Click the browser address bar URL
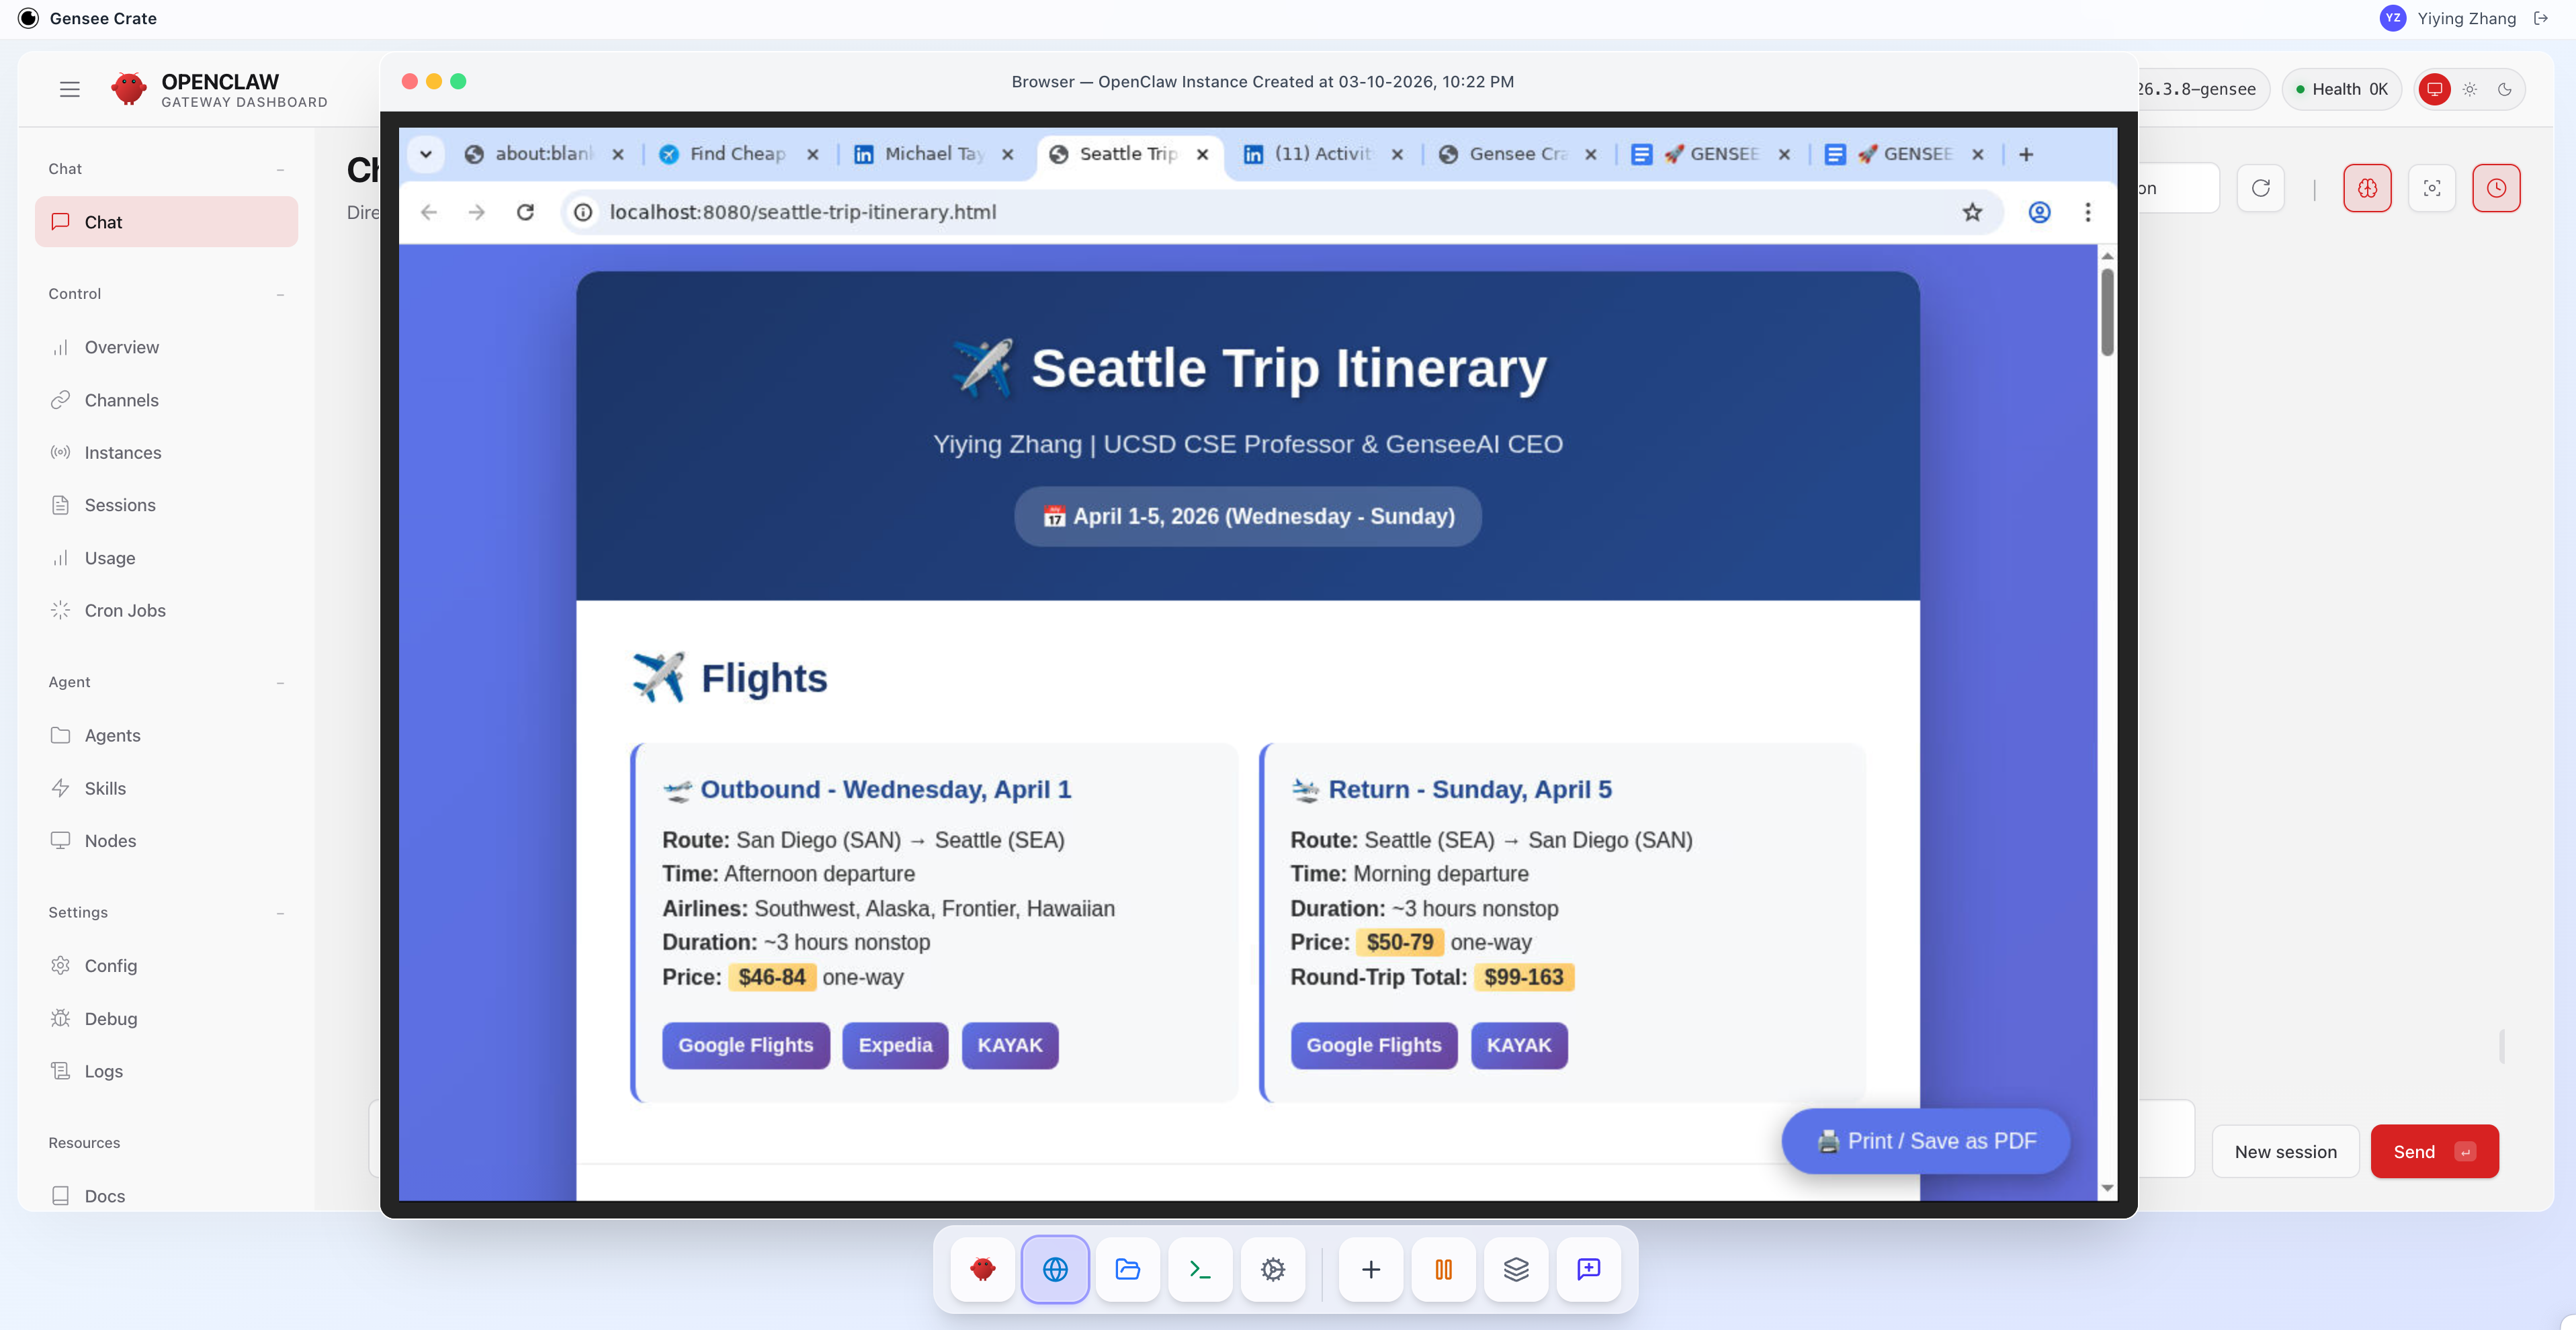This screenshot has width=2576, height=1330. (x=802, y=212)
